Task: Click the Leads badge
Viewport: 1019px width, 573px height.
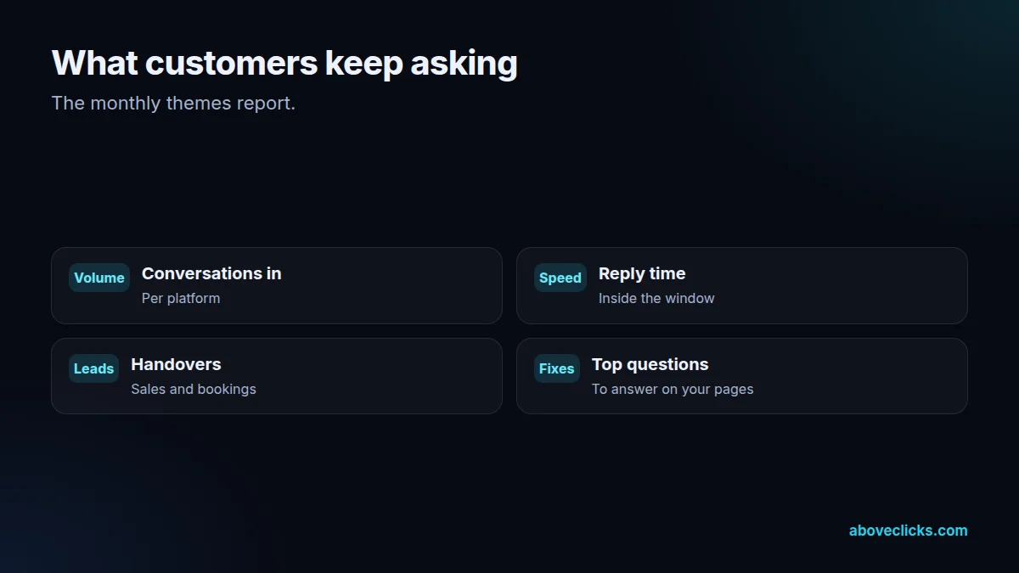Action: [93, 368]
